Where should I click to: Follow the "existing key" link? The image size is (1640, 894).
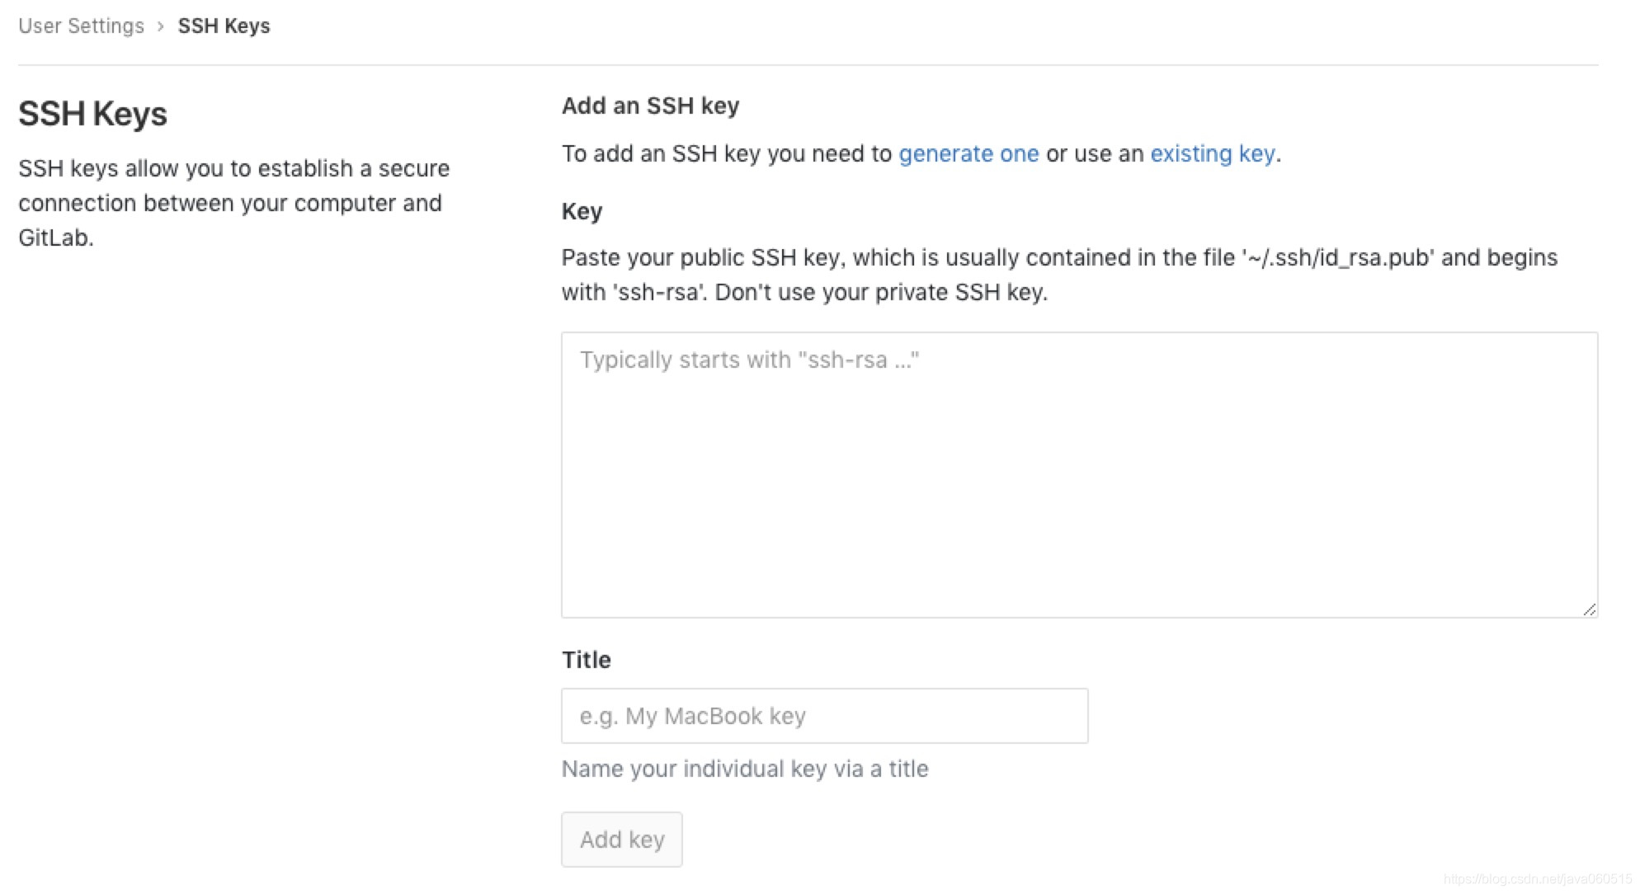tap(1212, 154)
